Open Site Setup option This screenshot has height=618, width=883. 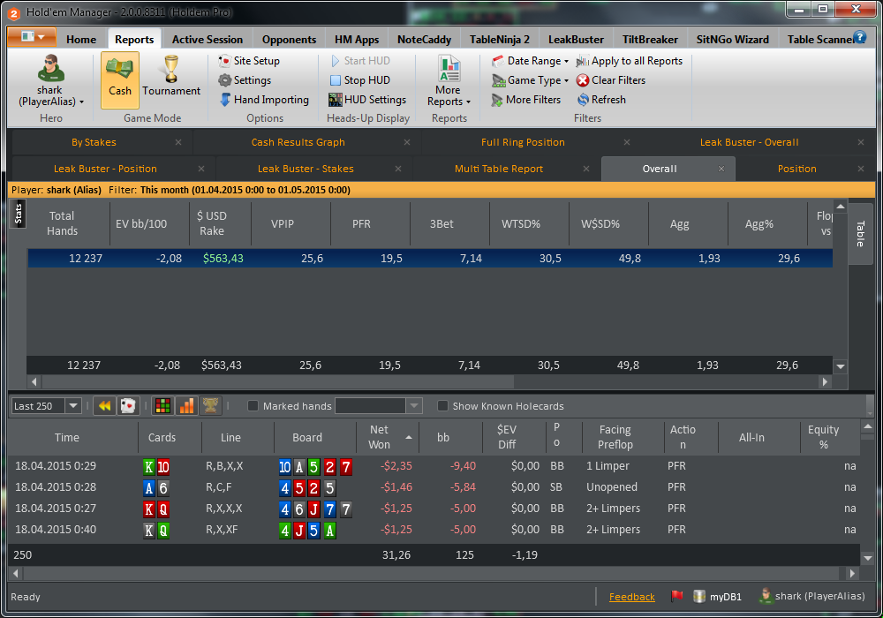point(249,61)
